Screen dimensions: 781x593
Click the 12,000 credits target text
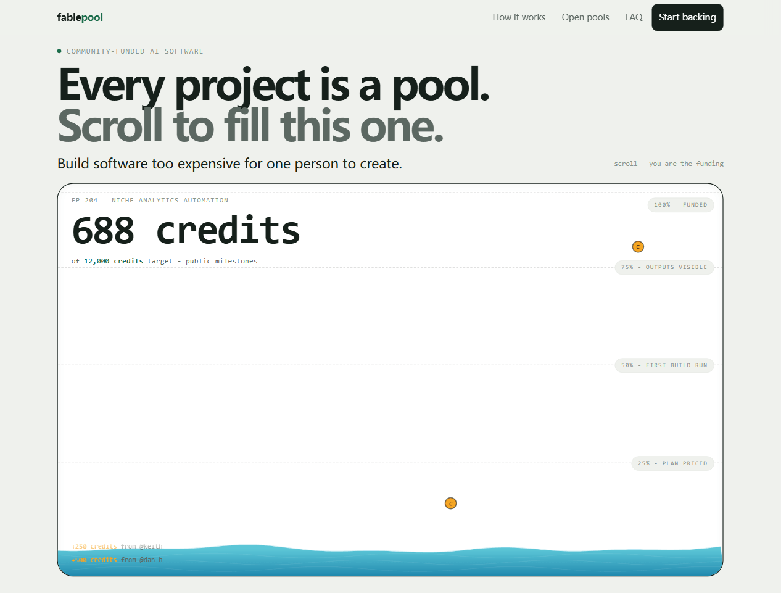coord(114,261)
